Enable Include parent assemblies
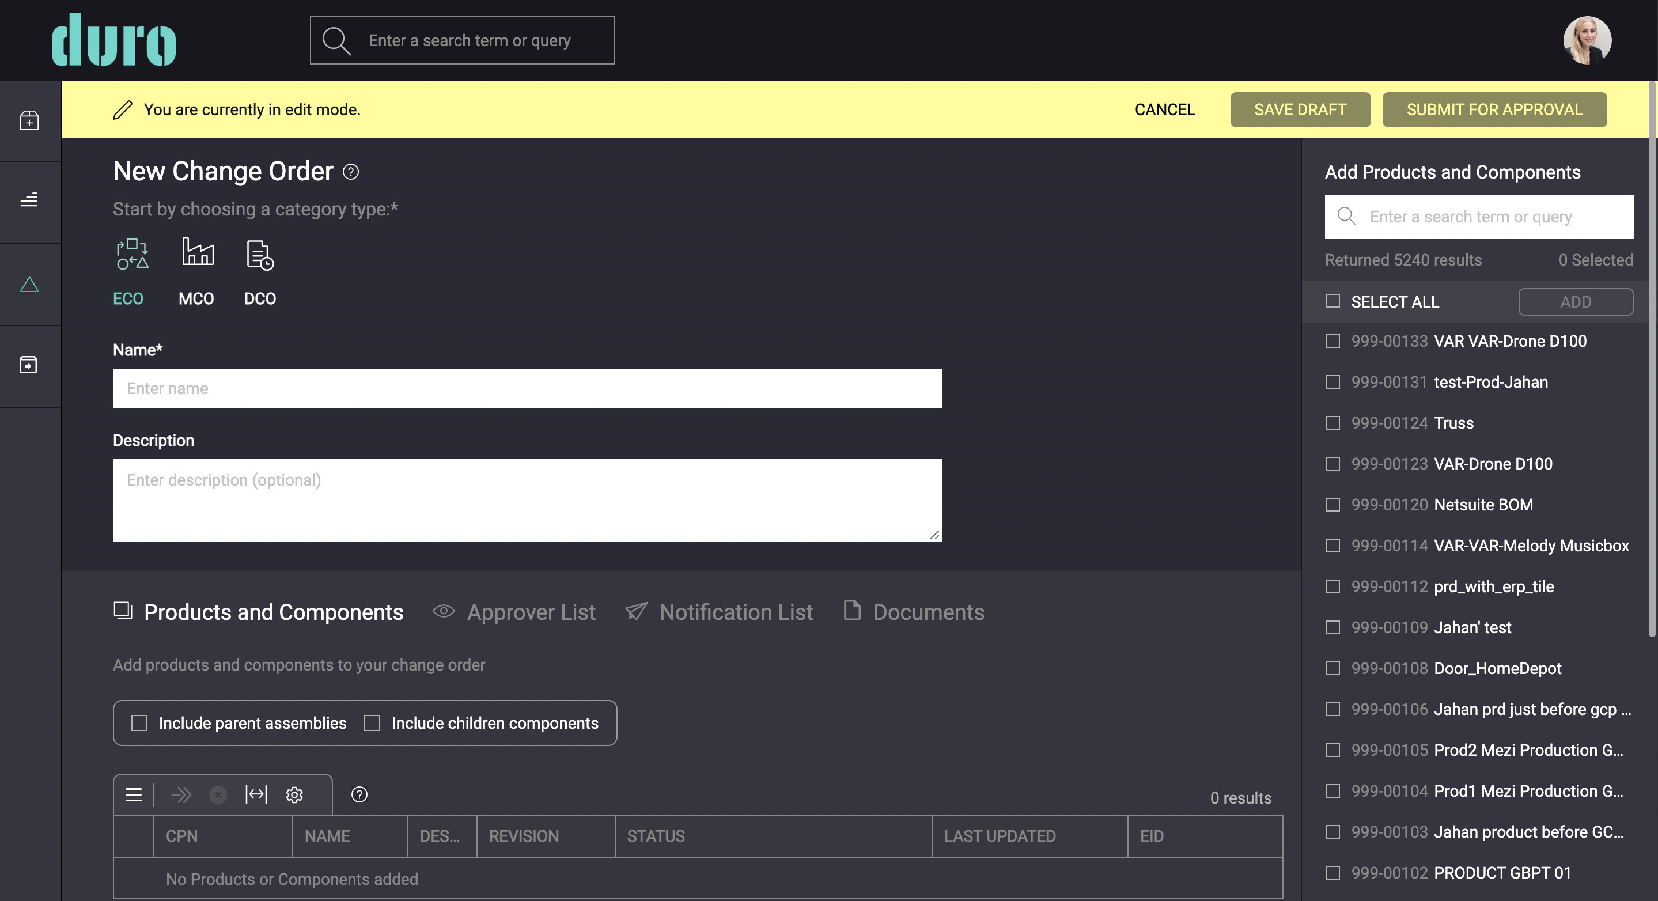This screenshot has height=901, width=1658. pyautogui.click(x=139, y=723)
